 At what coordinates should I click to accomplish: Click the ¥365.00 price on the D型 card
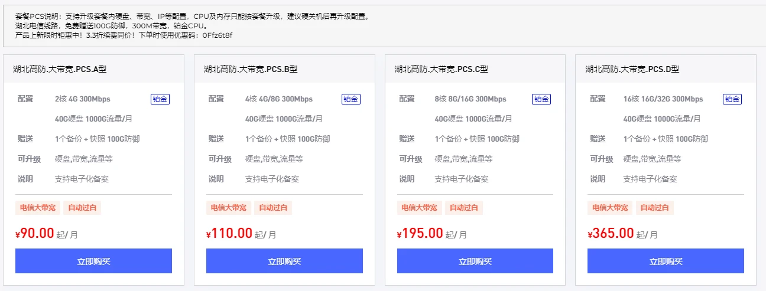click(611, 234)
